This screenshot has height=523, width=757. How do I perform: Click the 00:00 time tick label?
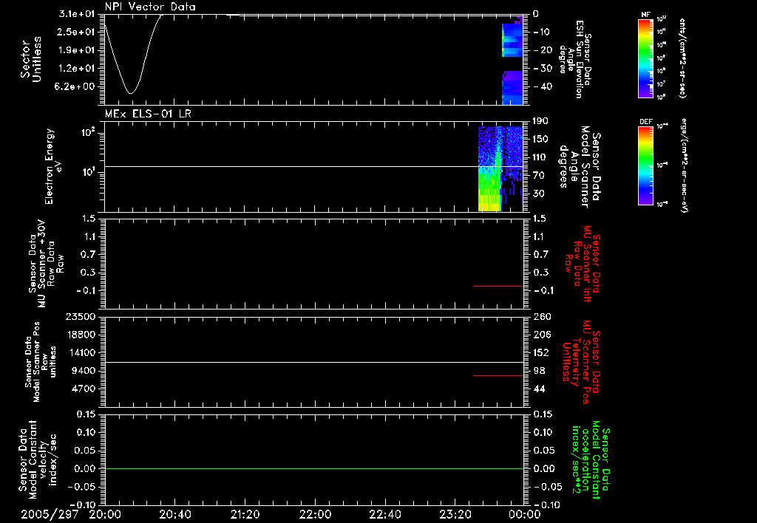tap(525, 514)
